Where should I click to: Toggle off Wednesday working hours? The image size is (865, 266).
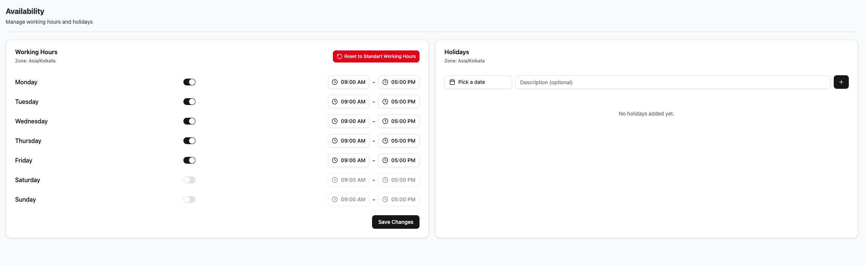point(189,121)
